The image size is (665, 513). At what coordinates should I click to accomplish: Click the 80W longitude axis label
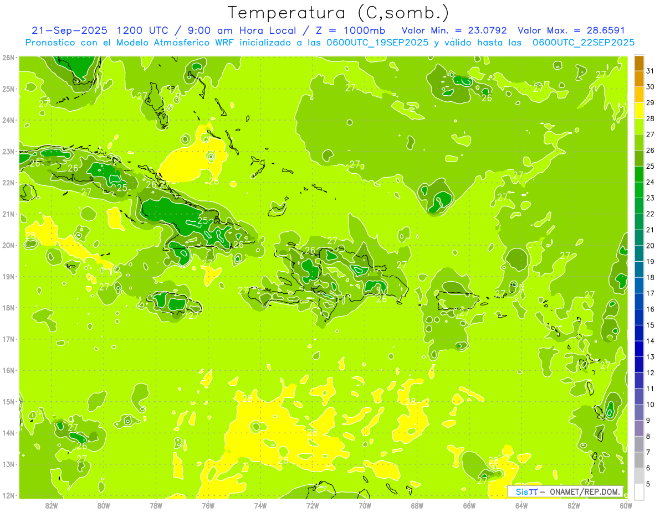click(104, 505)
